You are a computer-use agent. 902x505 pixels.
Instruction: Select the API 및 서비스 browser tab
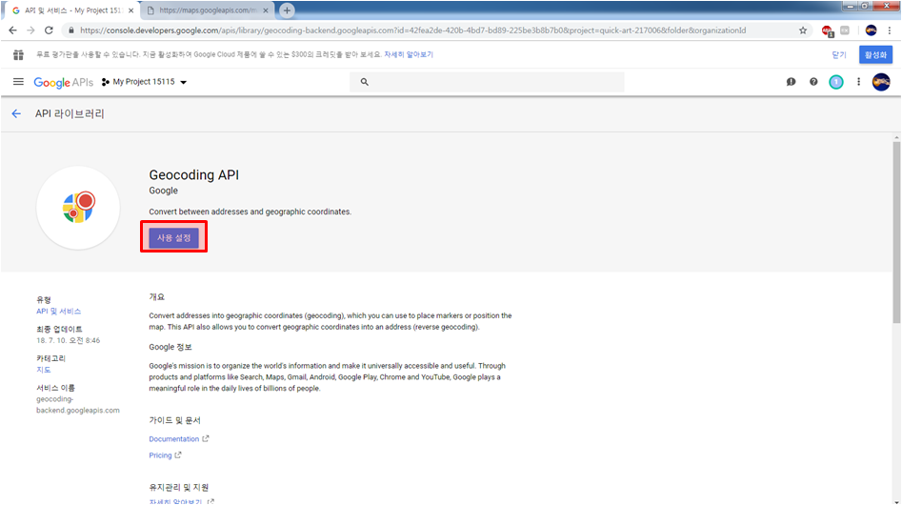(72, 10)
